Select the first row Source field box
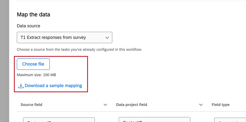This screenshot has height=122, width=246. tap(59, 120)
